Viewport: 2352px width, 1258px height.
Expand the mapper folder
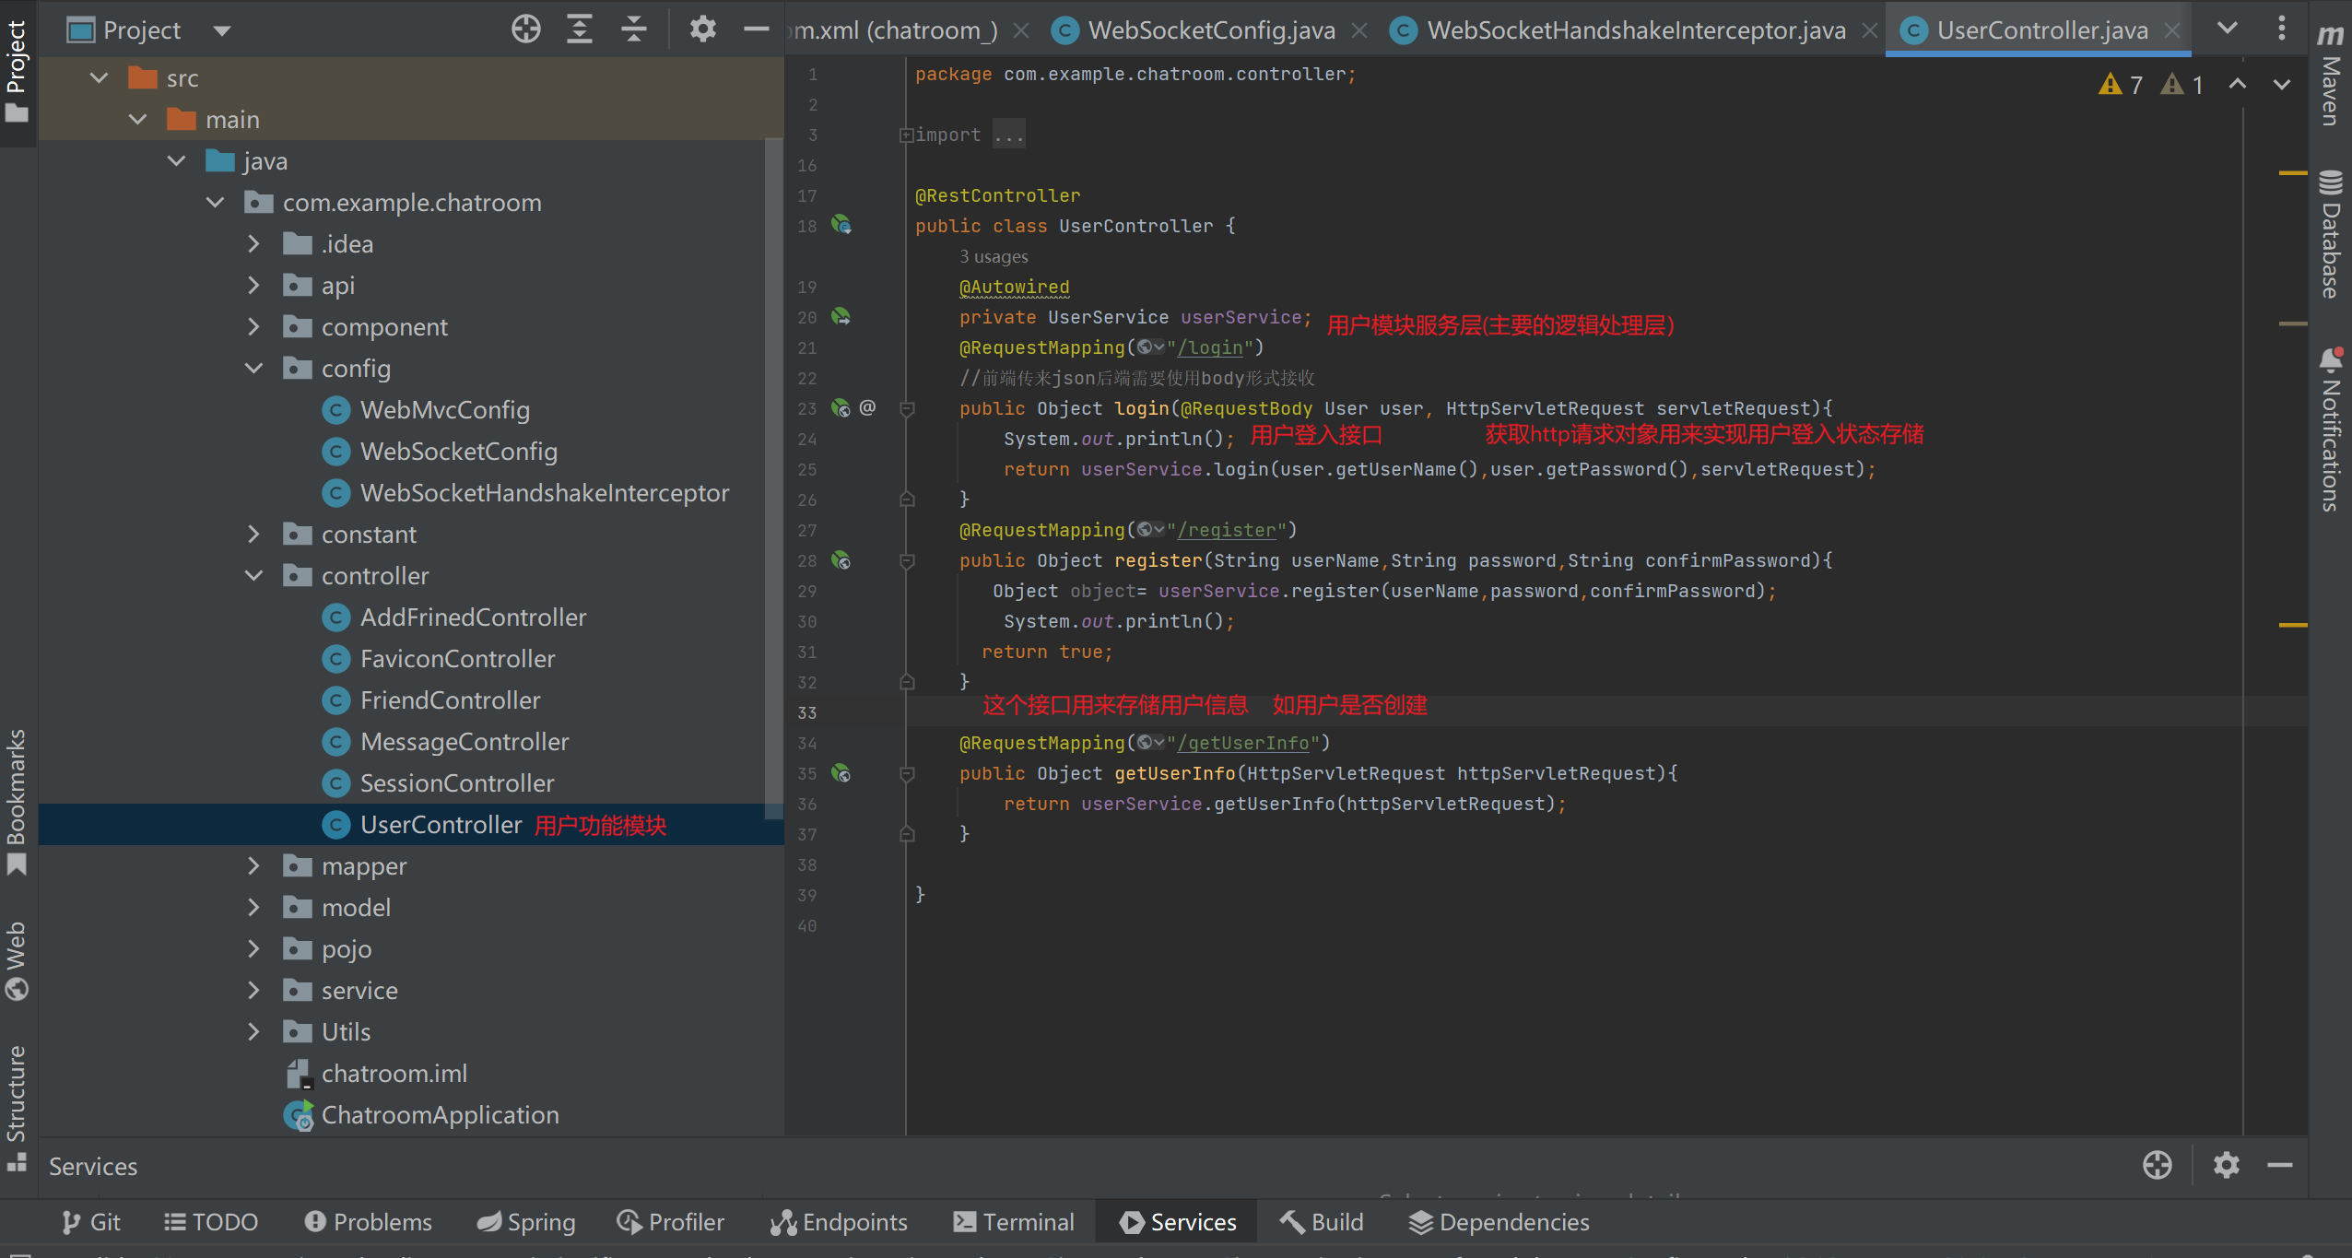tap(254, 866)
